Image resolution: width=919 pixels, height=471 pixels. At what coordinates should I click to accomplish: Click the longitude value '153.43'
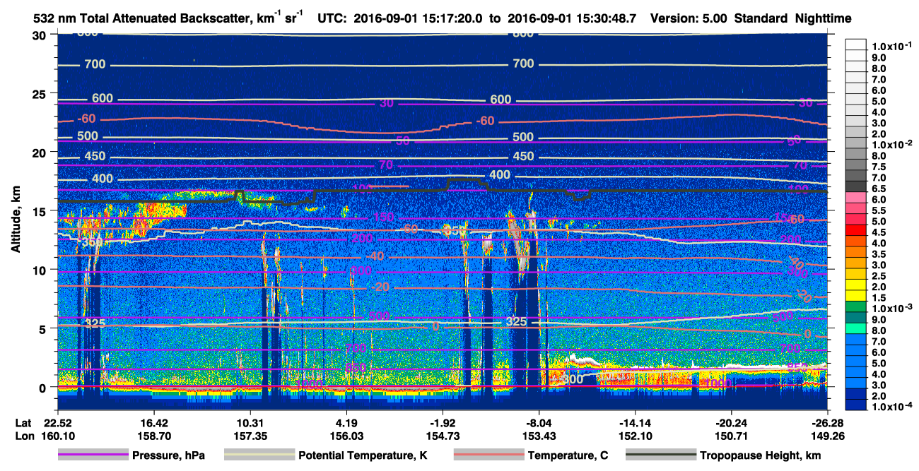coord(539,436)
